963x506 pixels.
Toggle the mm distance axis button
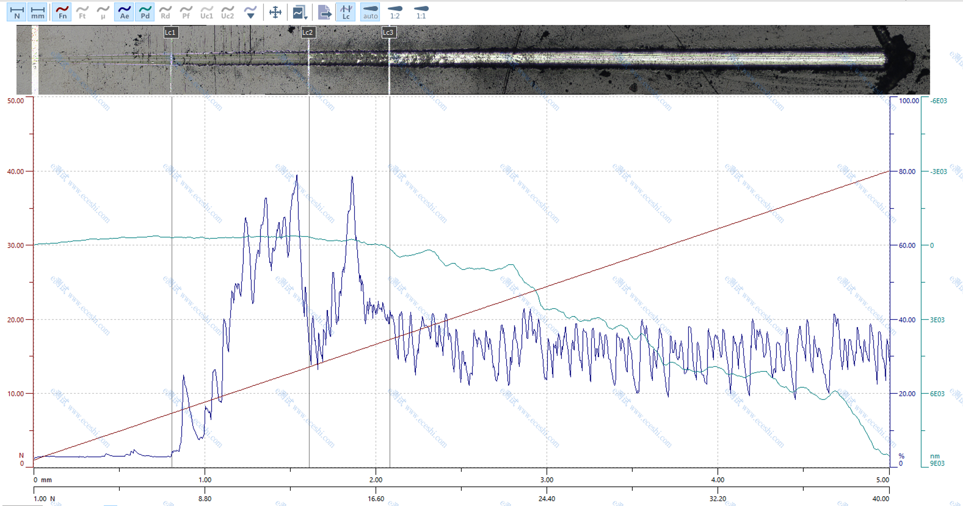point(37,12)
